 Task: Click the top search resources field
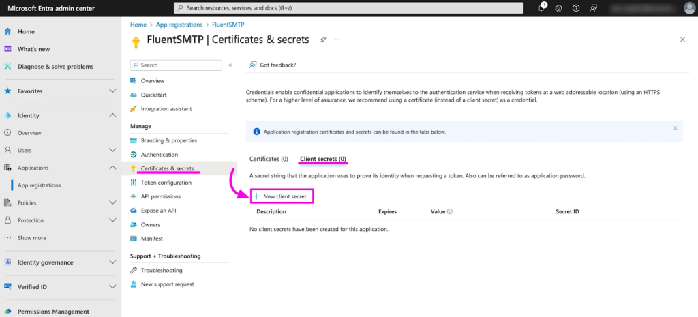coord(348,8)
